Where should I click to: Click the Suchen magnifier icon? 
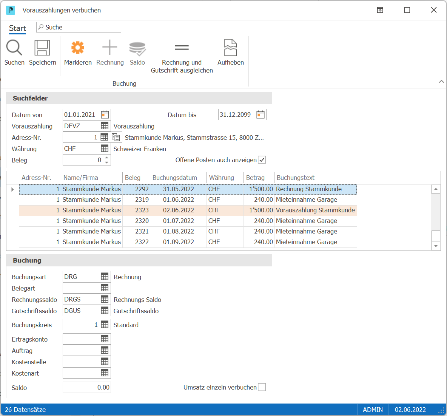pos(14,47)
